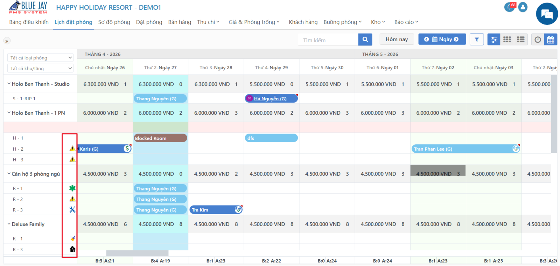The image size is (560, 266).
Task: Open the 'Tất cả loại phòng' dropdown
Action: (40, 58)
